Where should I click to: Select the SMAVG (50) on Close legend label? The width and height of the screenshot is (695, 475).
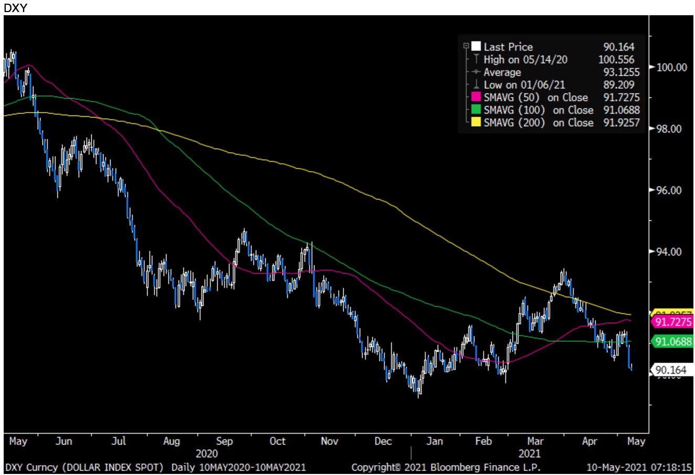(535, 97)
